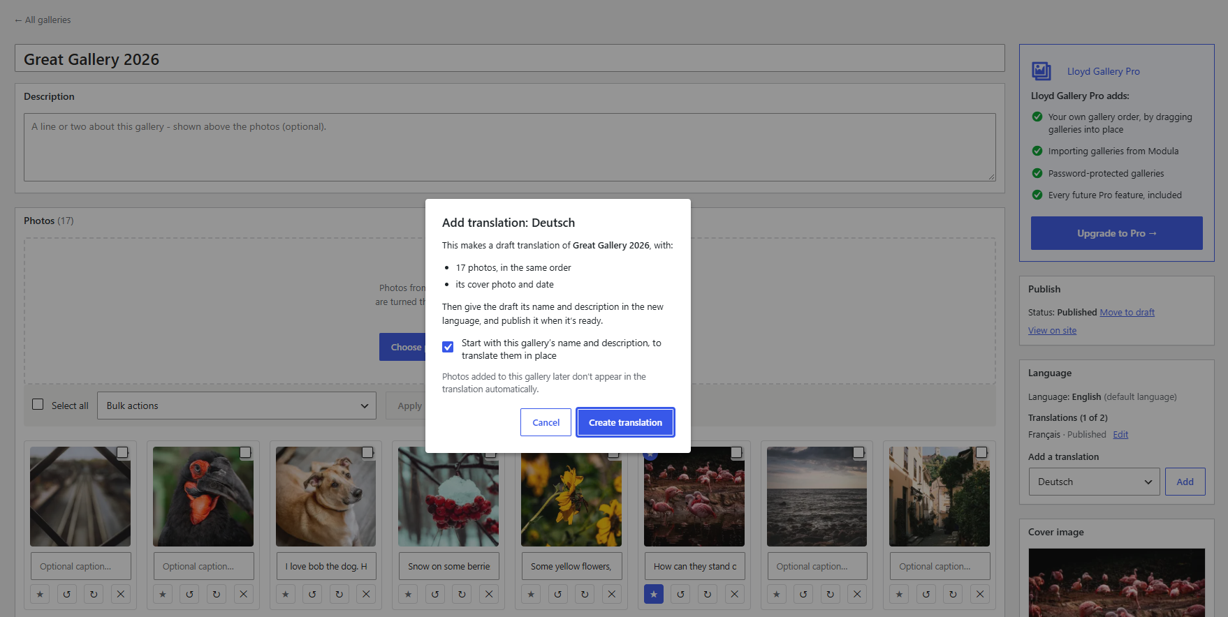Tick the dog photo's selection checkbox
Viewport: 1228px width, 617px height.
pyautogui.click(x=367, y=452)
